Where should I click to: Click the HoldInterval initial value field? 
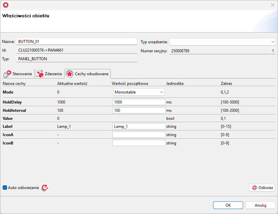[139, 111]
